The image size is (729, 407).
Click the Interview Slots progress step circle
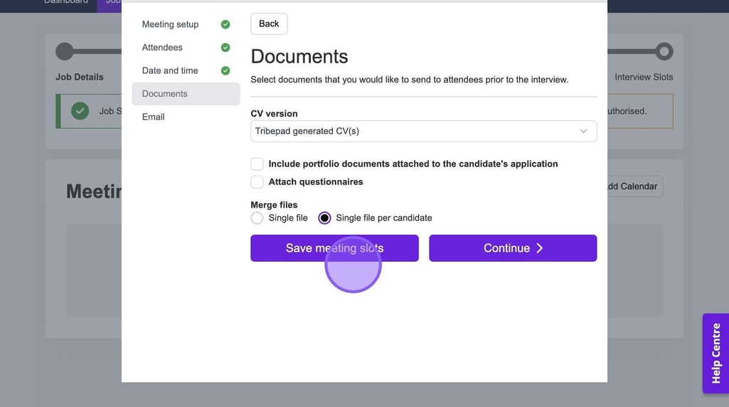664,51
